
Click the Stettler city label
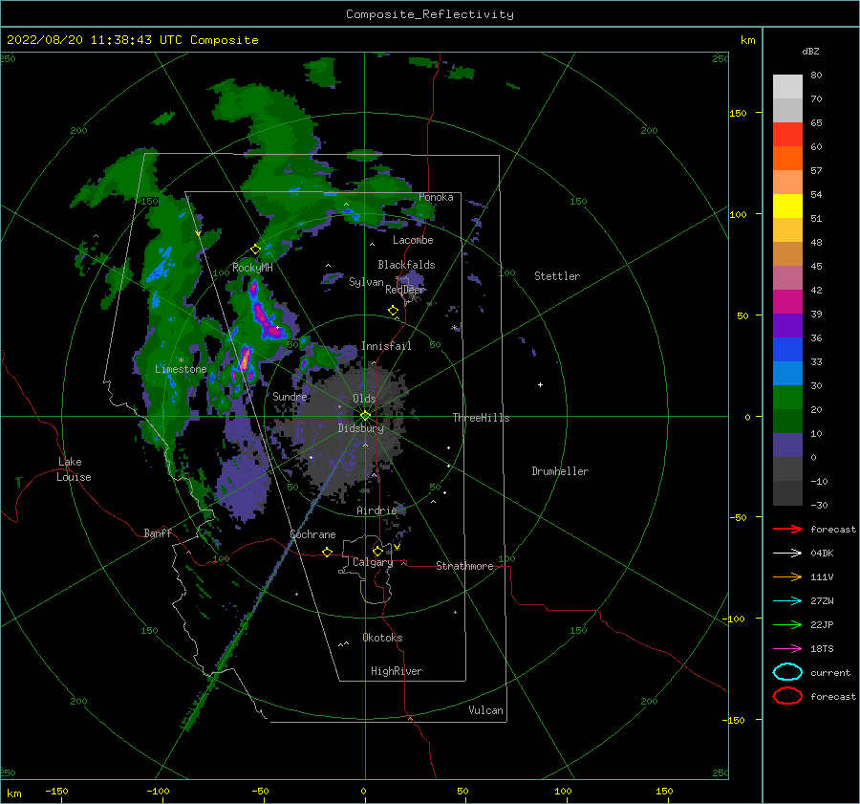tap(557, 276)
